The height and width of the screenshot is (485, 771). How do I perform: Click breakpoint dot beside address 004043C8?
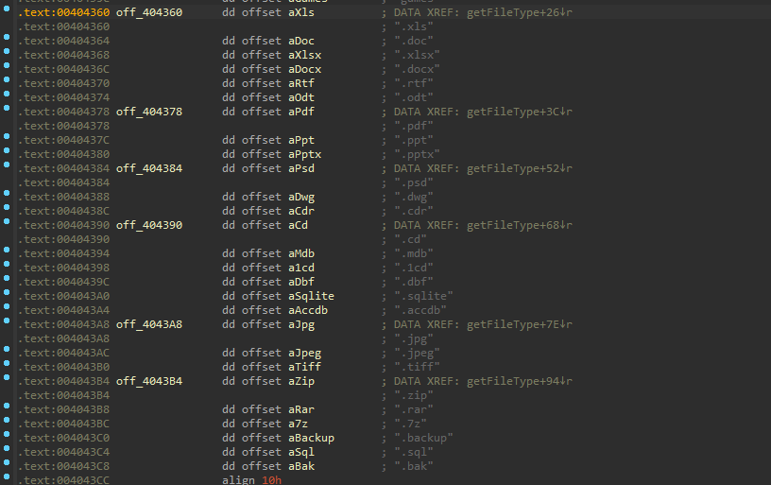coord(7,462)
